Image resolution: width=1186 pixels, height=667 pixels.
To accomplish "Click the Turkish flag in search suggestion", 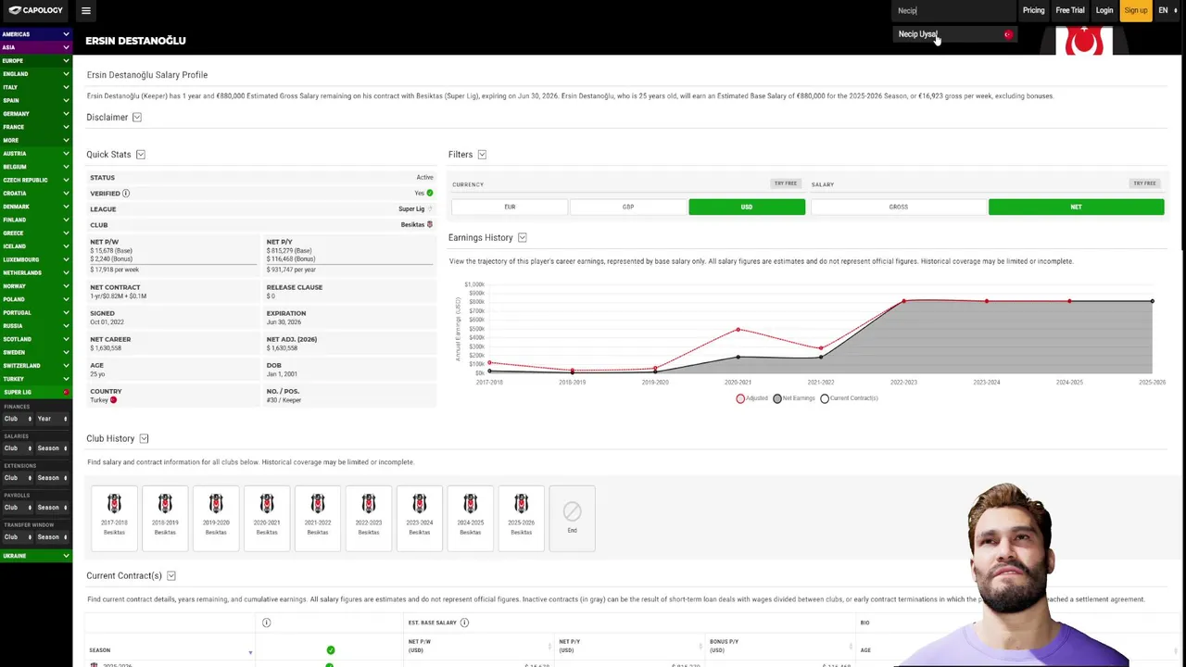I will tap(1008, 34).
